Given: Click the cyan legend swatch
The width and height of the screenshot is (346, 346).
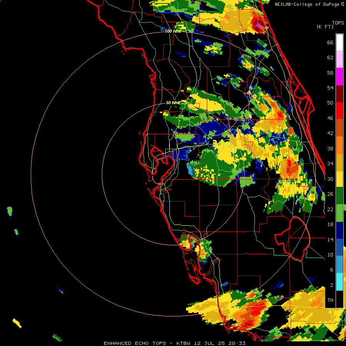Looking at the screenshot, I should (339, 282).
